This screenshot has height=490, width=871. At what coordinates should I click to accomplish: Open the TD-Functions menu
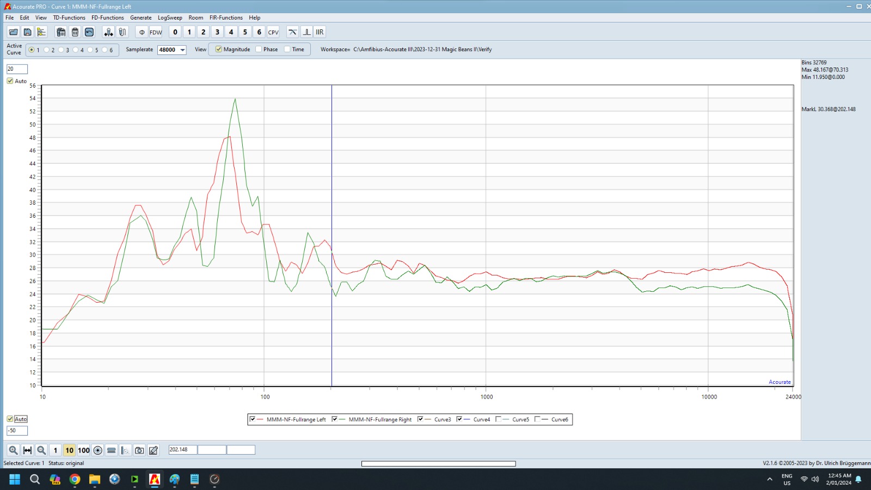tap(69, 17)
